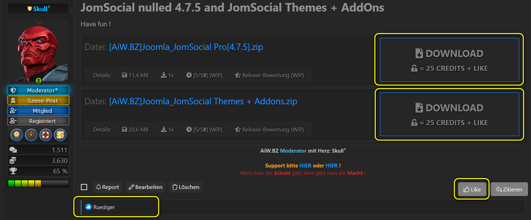The image size is (531, 220).
Task: Click the Moderator link in the signature
Action: (x=293, y=151)
